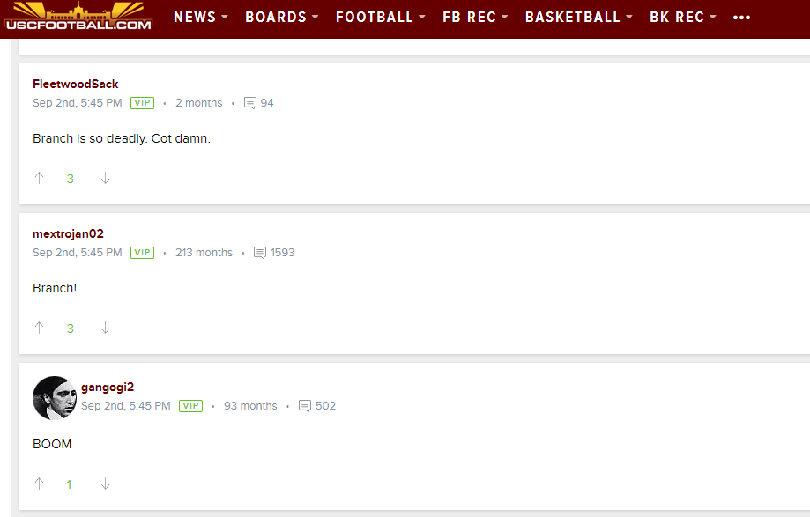Downvote FleetwoodSack's comment

106,178
